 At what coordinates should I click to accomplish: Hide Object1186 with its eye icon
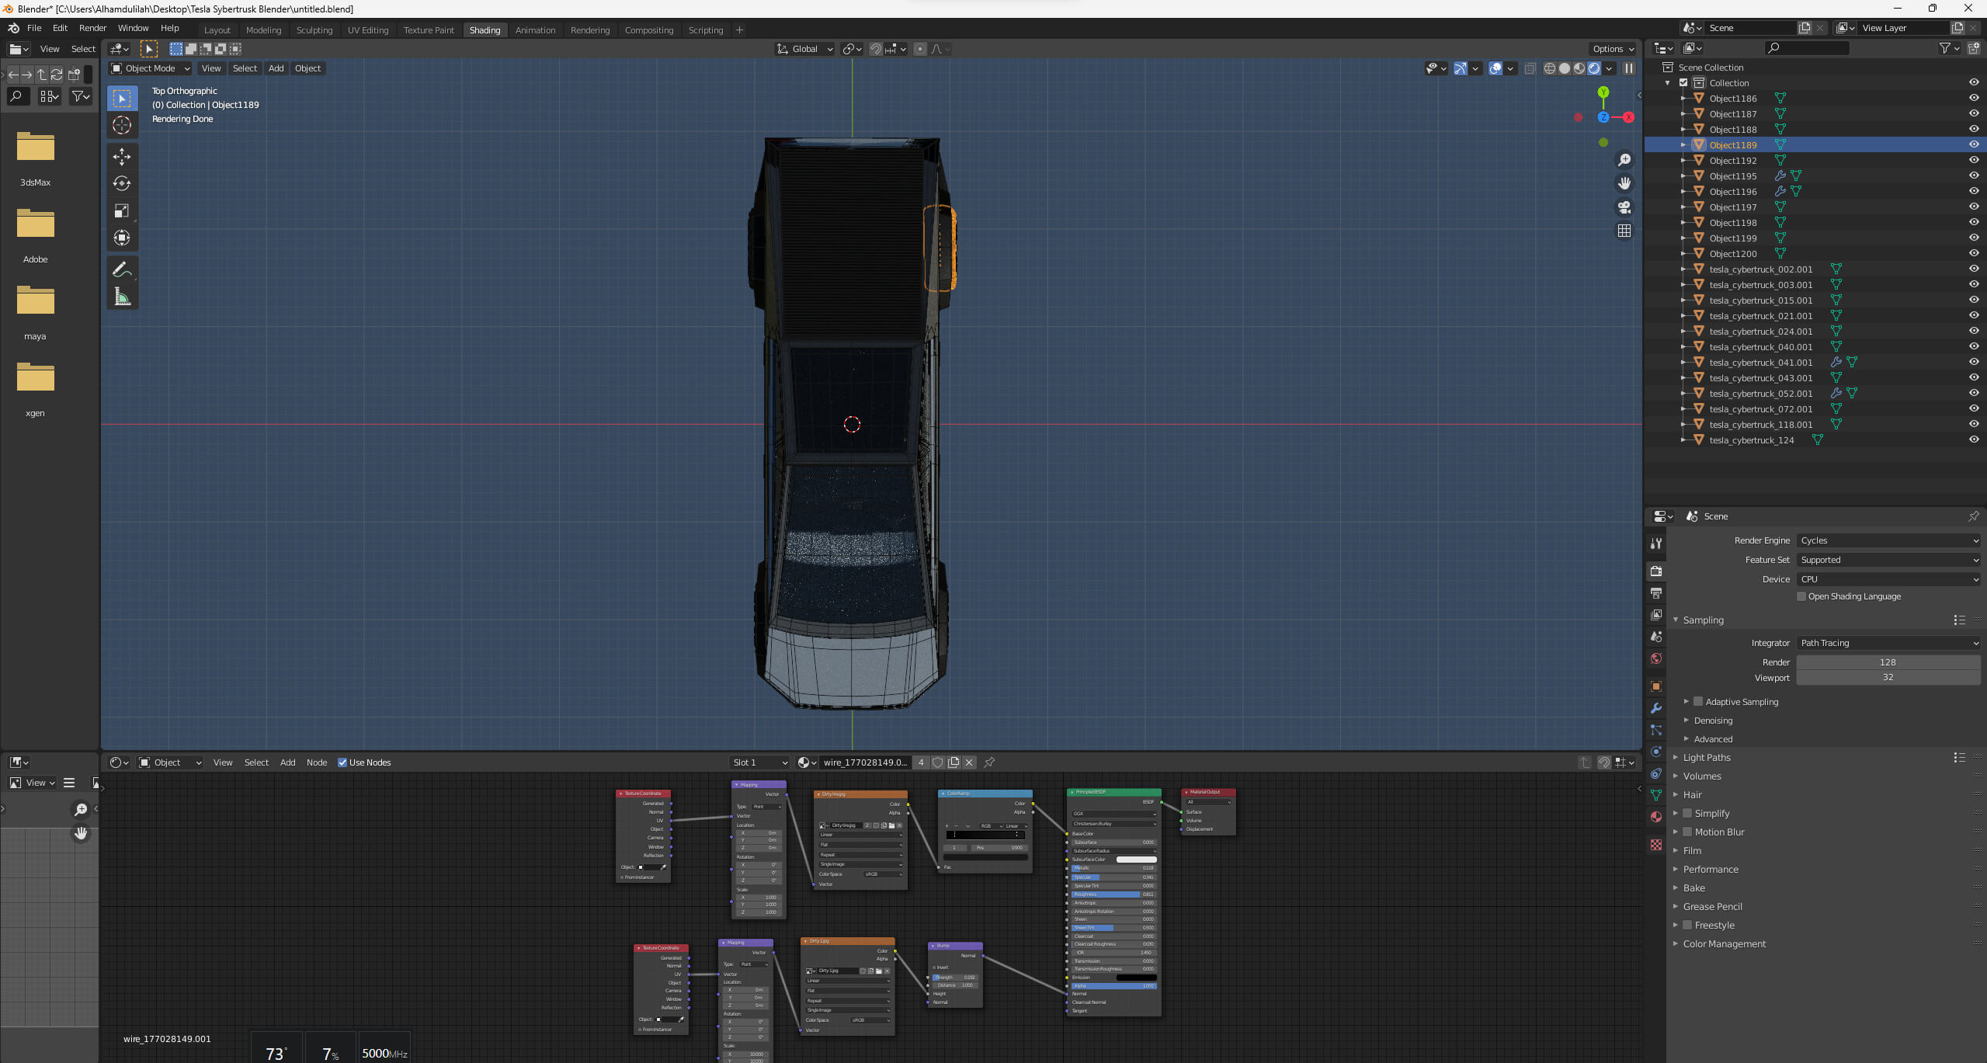tap(1973, 98)
